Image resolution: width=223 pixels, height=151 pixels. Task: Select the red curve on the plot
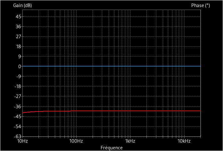tap(128, 111)
